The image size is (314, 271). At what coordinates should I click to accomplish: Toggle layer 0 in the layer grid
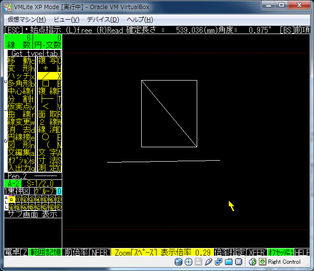coord(11,199)
